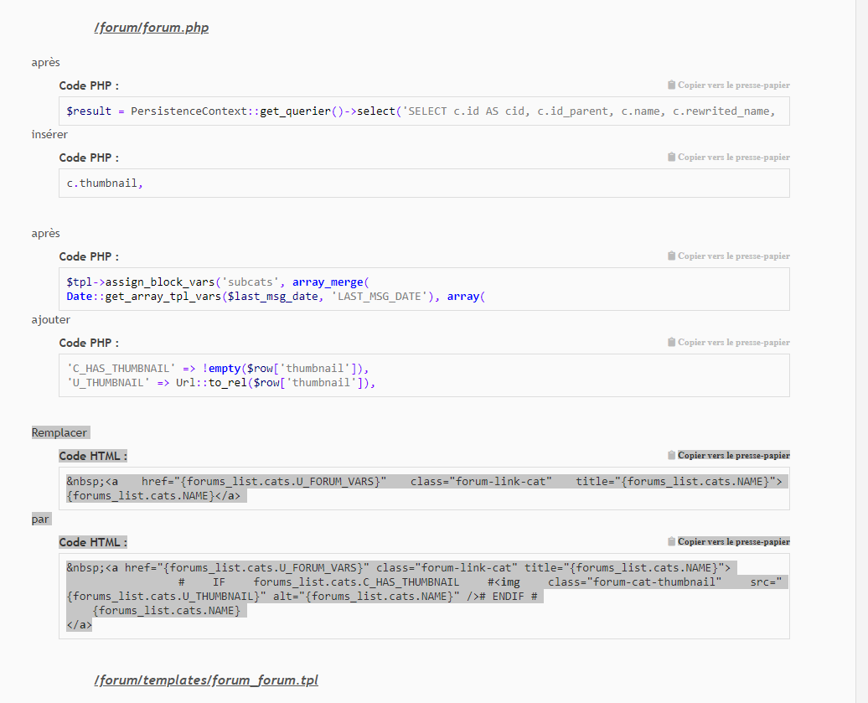The height and width of the screenshot is (703, 868).
Task: Click the 'U_THUMBNAIL' => Url::to_rel code line
Action: [x=221, y=383]
